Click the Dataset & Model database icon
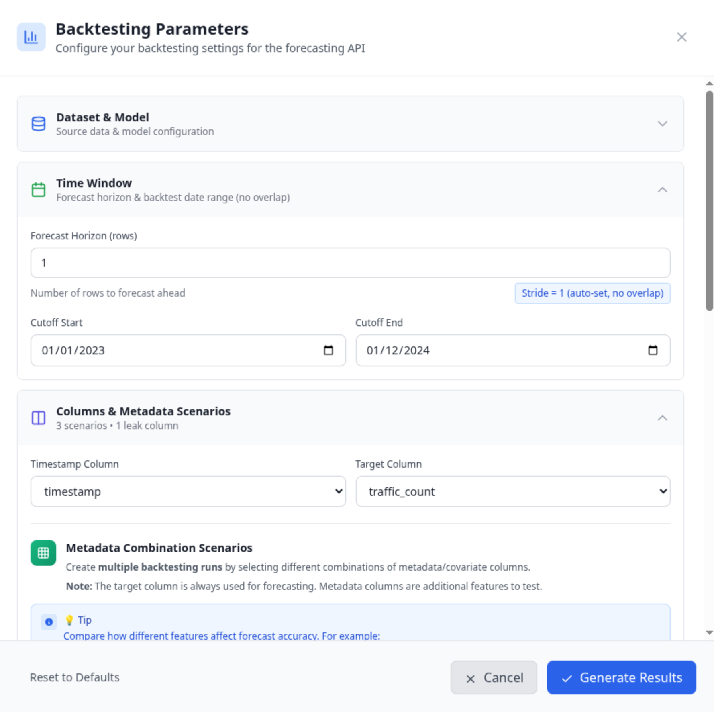The image size is (714, 712). click(x=39, y=124)
